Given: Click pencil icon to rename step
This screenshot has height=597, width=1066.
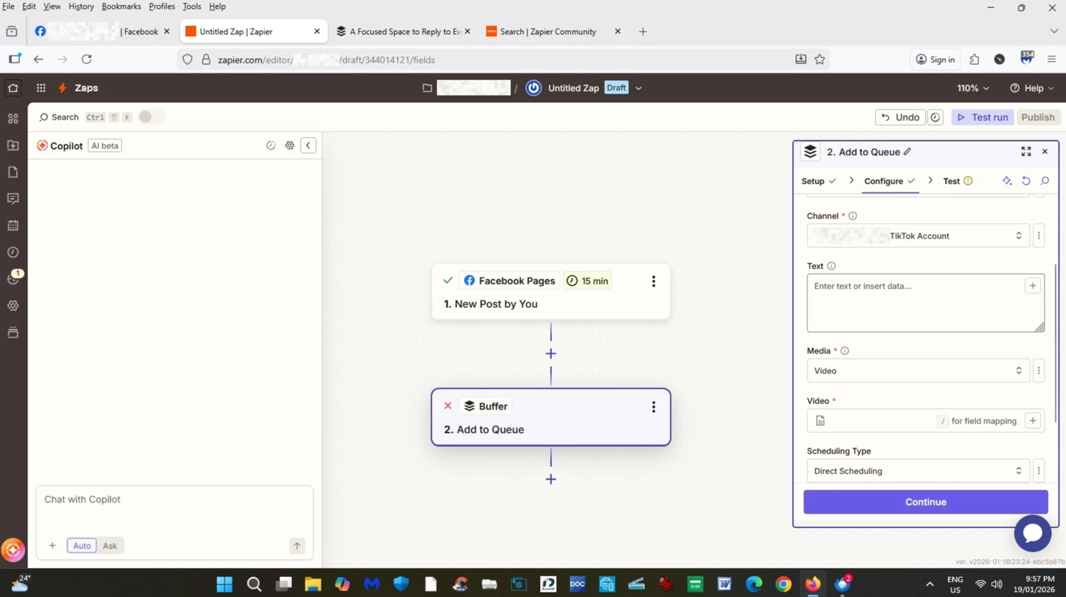Looking at the screenshot, I should [907, 151].
